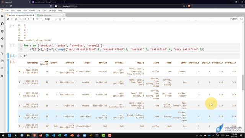The height and width of the screenshot is (138, 245).
Task: Open the Run menu
Action: point(25,11)
